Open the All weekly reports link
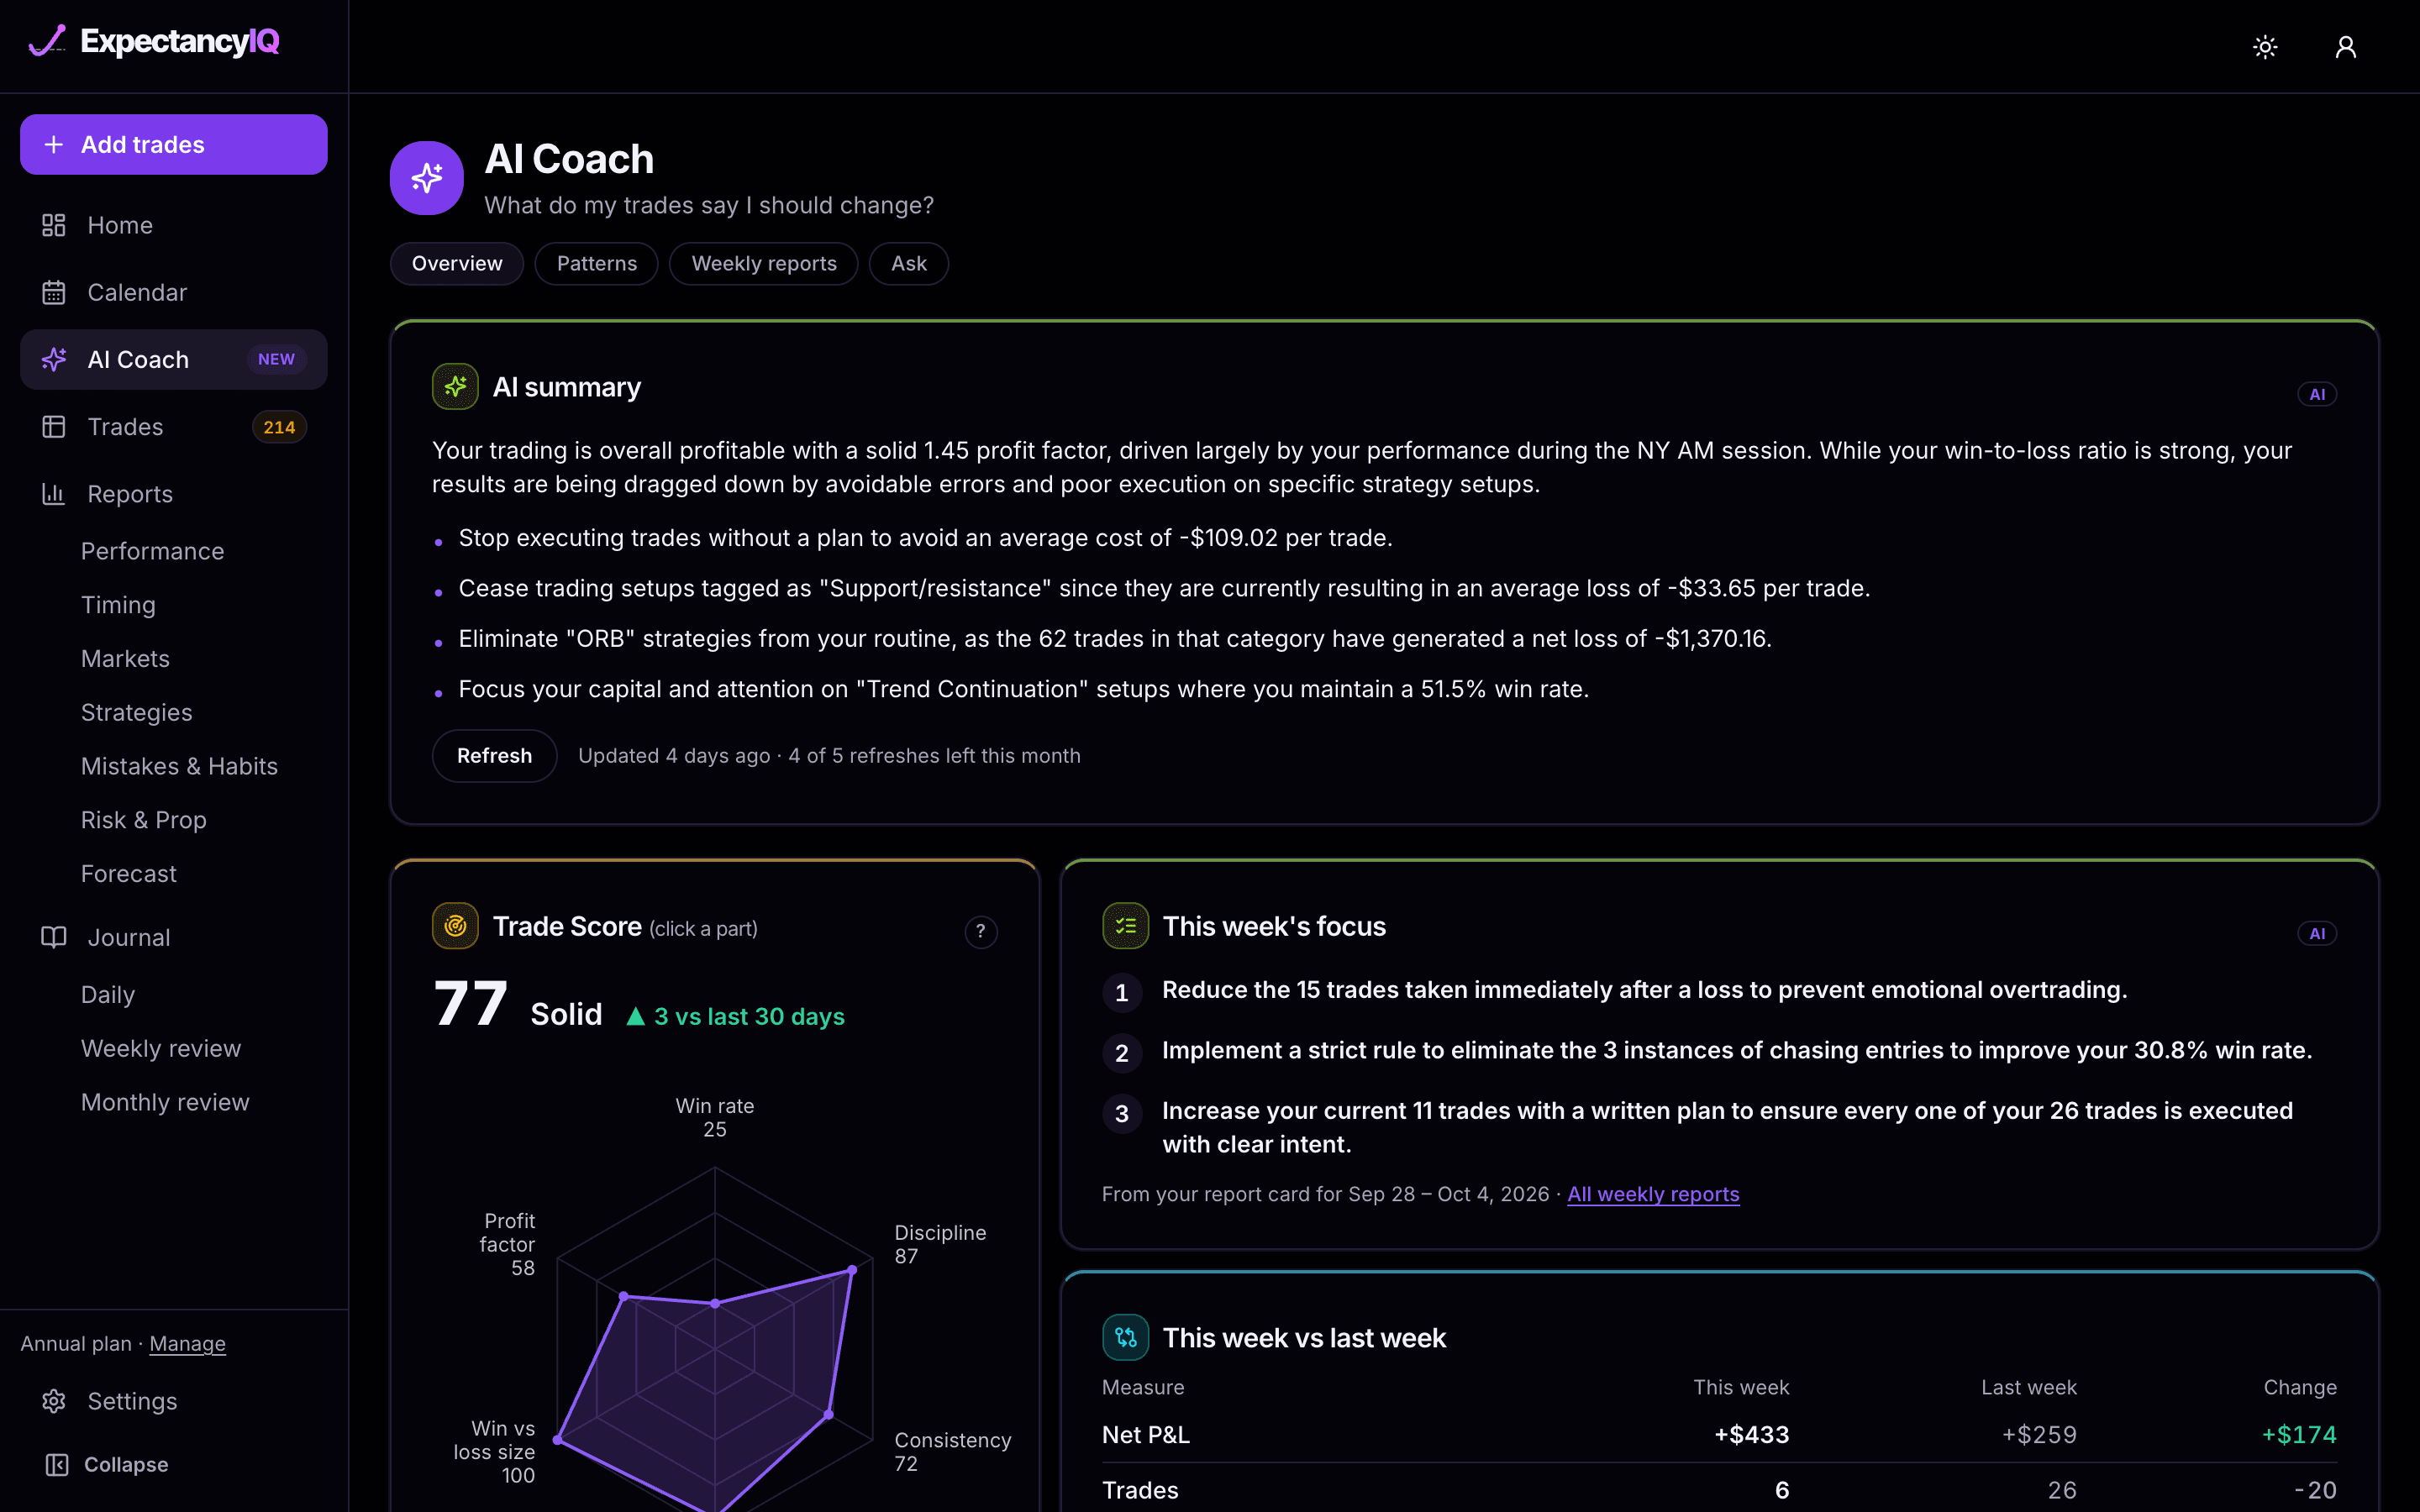 click(1653, 1194)
